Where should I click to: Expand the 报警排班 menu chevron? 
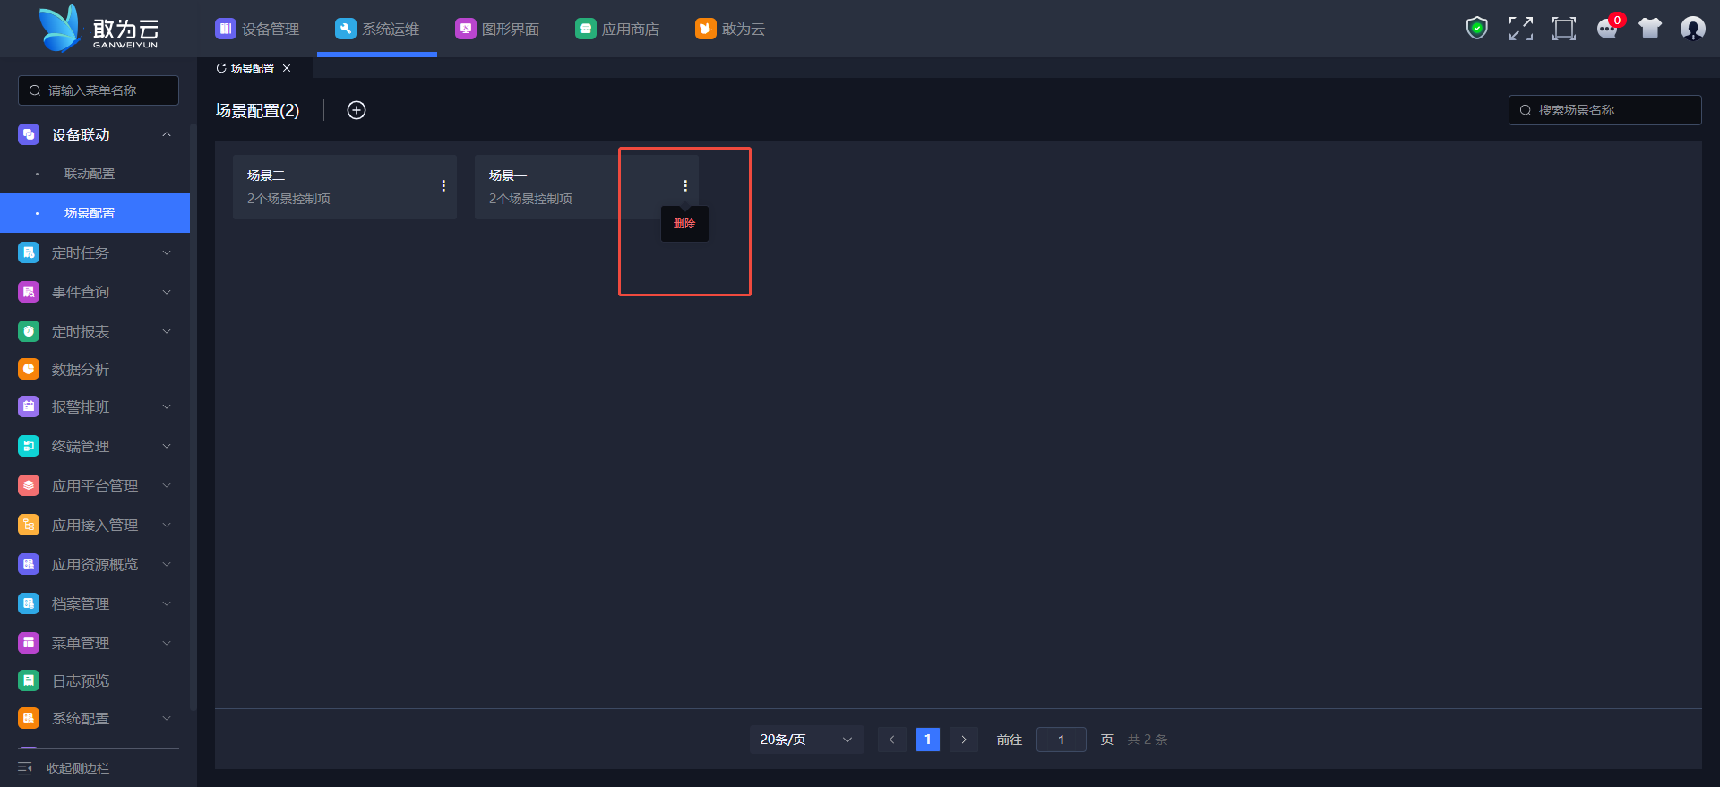(167, 406)
